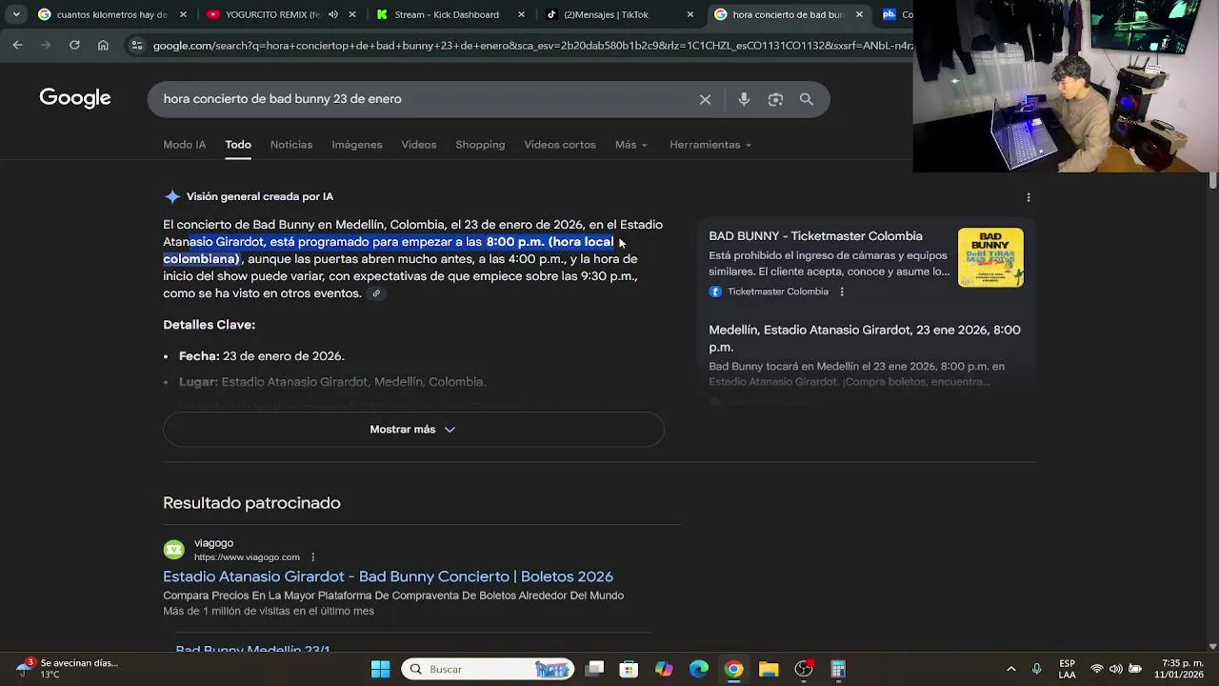This screenshot has width=1219, height=686.
Task: Open the volume tray icon
Action: click(x=1115, y=669)
